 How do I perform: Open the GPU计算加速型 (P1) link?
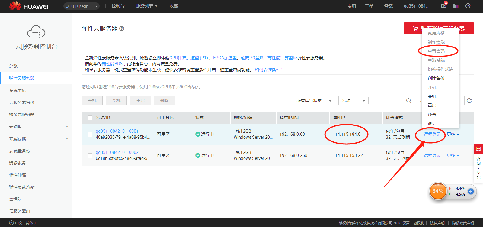click(189, 58)
